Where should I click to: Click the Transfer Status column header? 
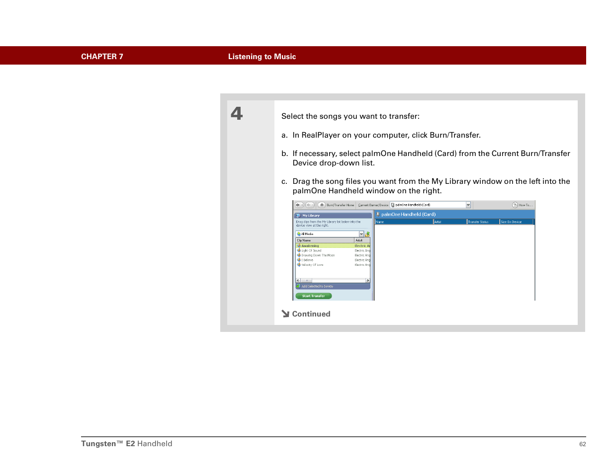[x=483, y=222]
